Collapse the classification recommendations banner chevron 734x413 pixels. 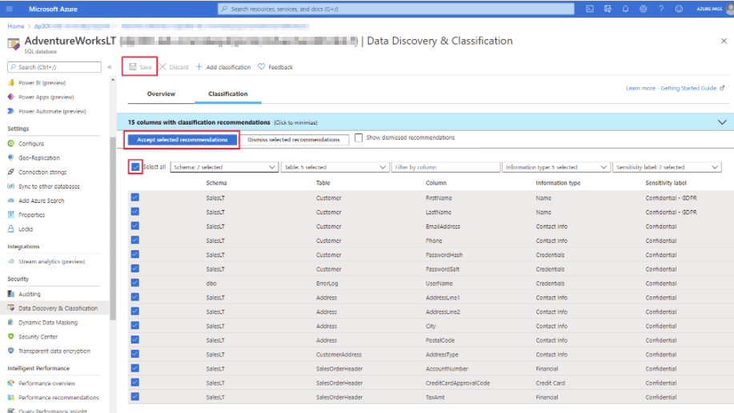(x=722, y=122)
